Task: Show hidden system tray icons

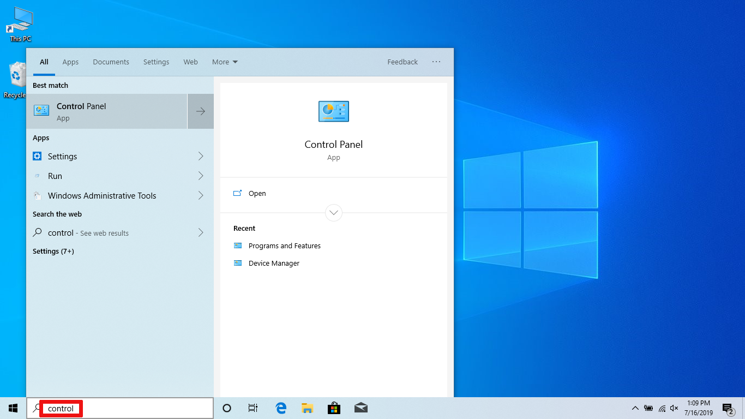Action: pyautogui.click(x=635, y=408)
